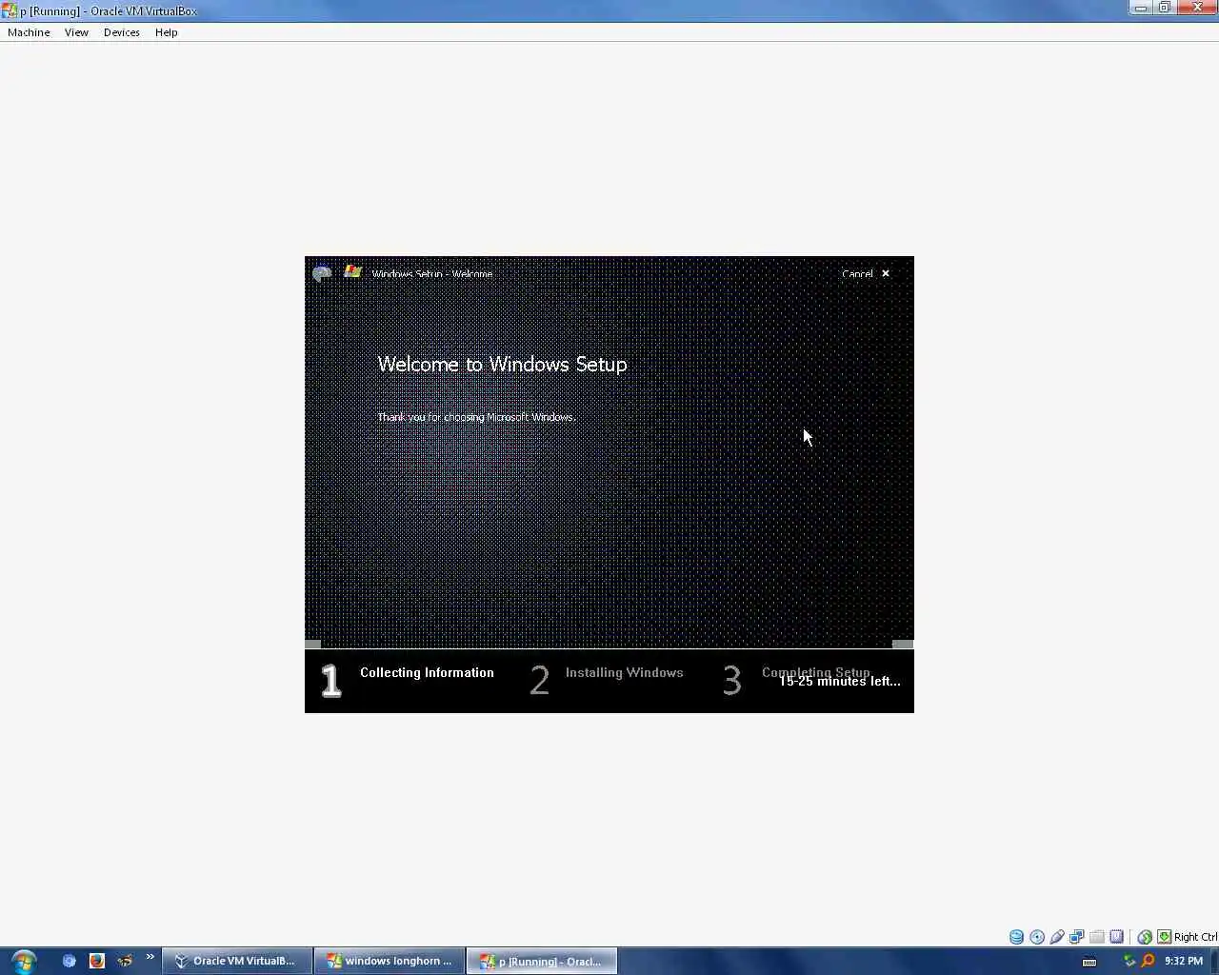Launch the Chrome quick launch icon

point(69,961)
